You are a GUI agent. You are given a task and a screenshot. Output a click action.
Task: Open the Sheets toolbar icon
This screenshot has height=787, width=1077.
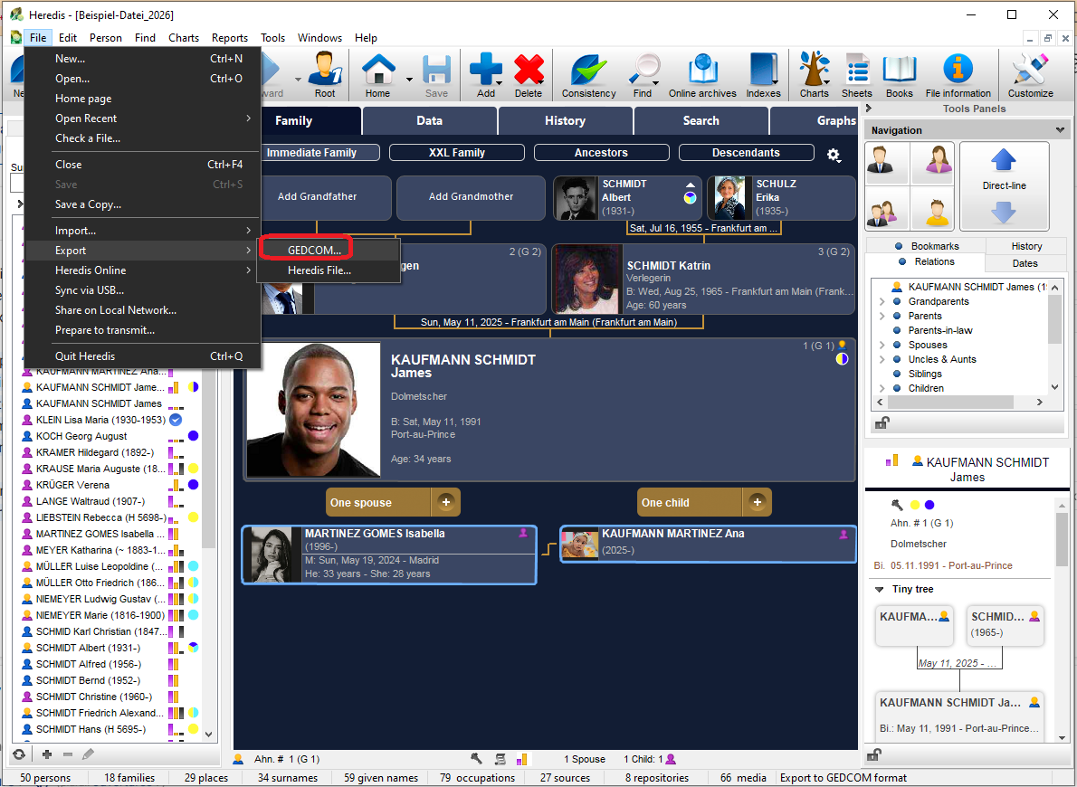tap(856, 72)
